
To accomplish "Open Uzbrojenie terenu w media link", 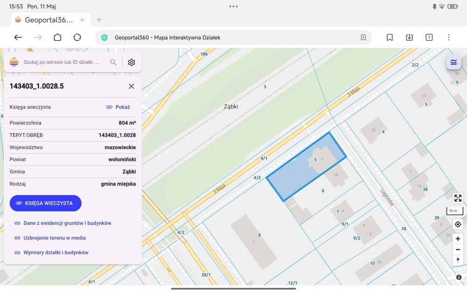I will (x=50, y=238).
